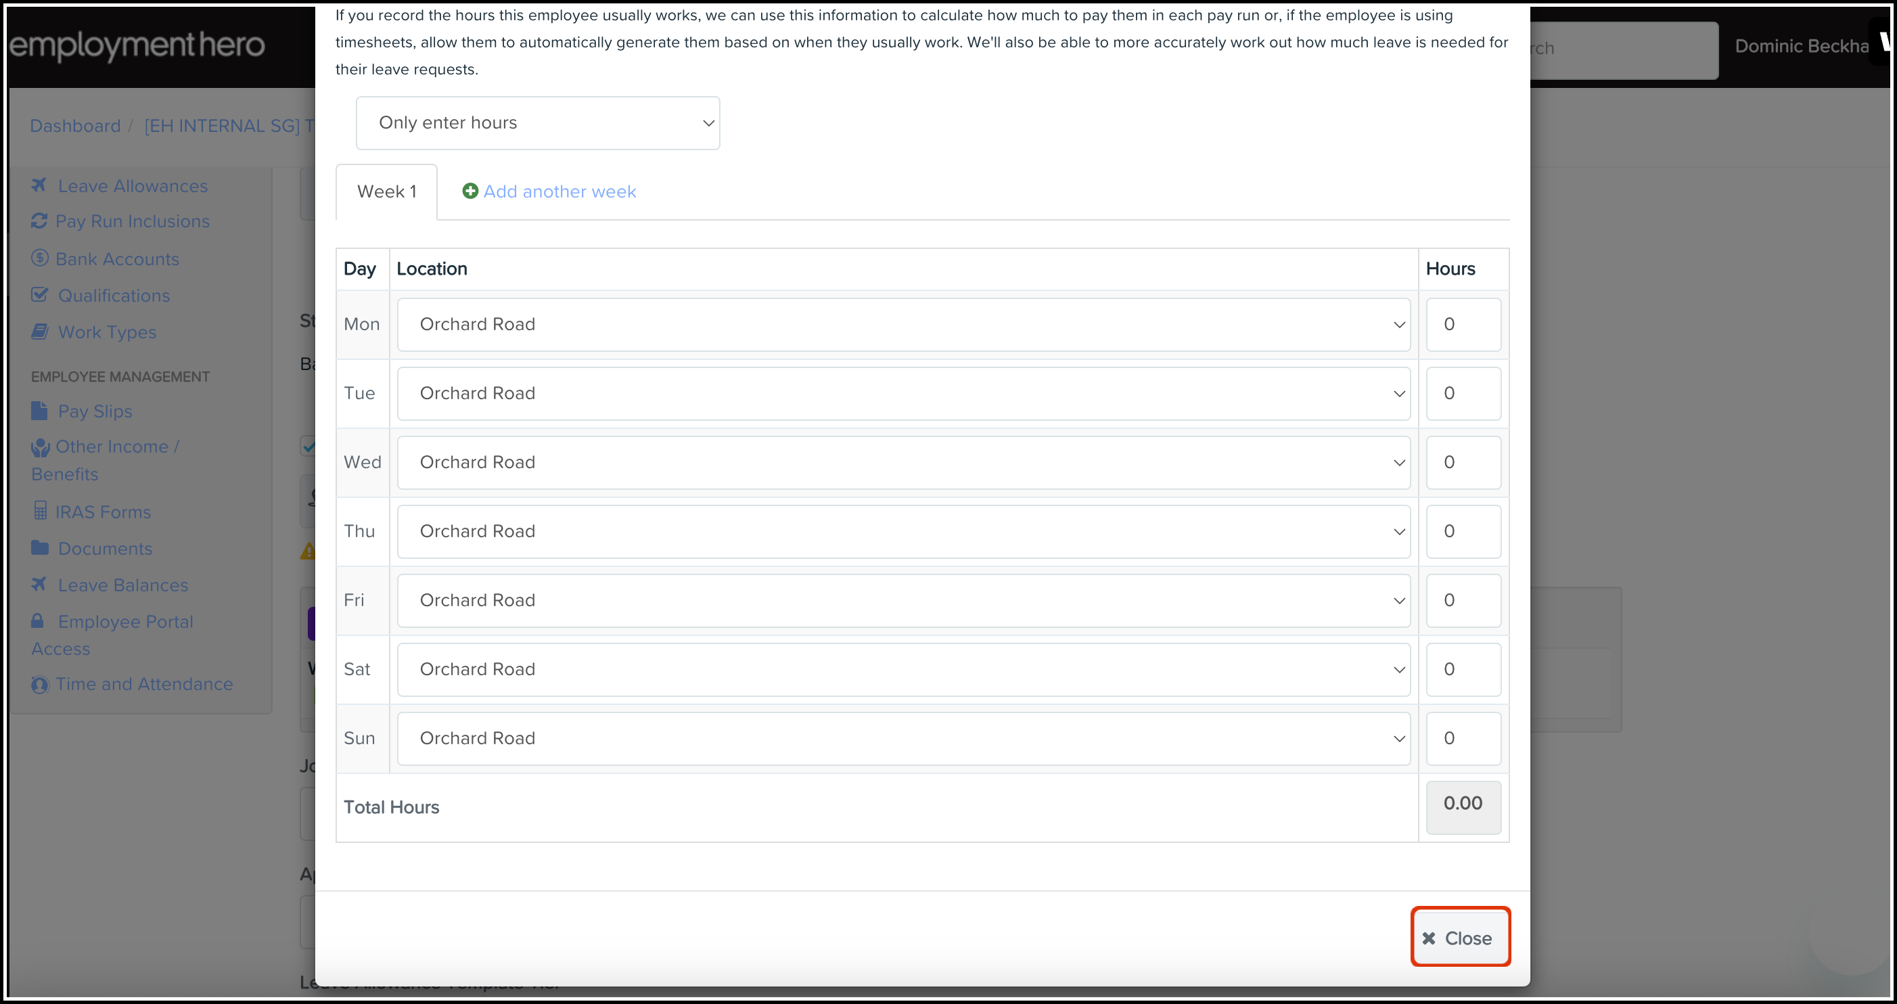The height and width of the screenshot is (1004, 1897).
Task: Open the 'Only enter hours' dropdown
Action: click(x=538, y=123)
